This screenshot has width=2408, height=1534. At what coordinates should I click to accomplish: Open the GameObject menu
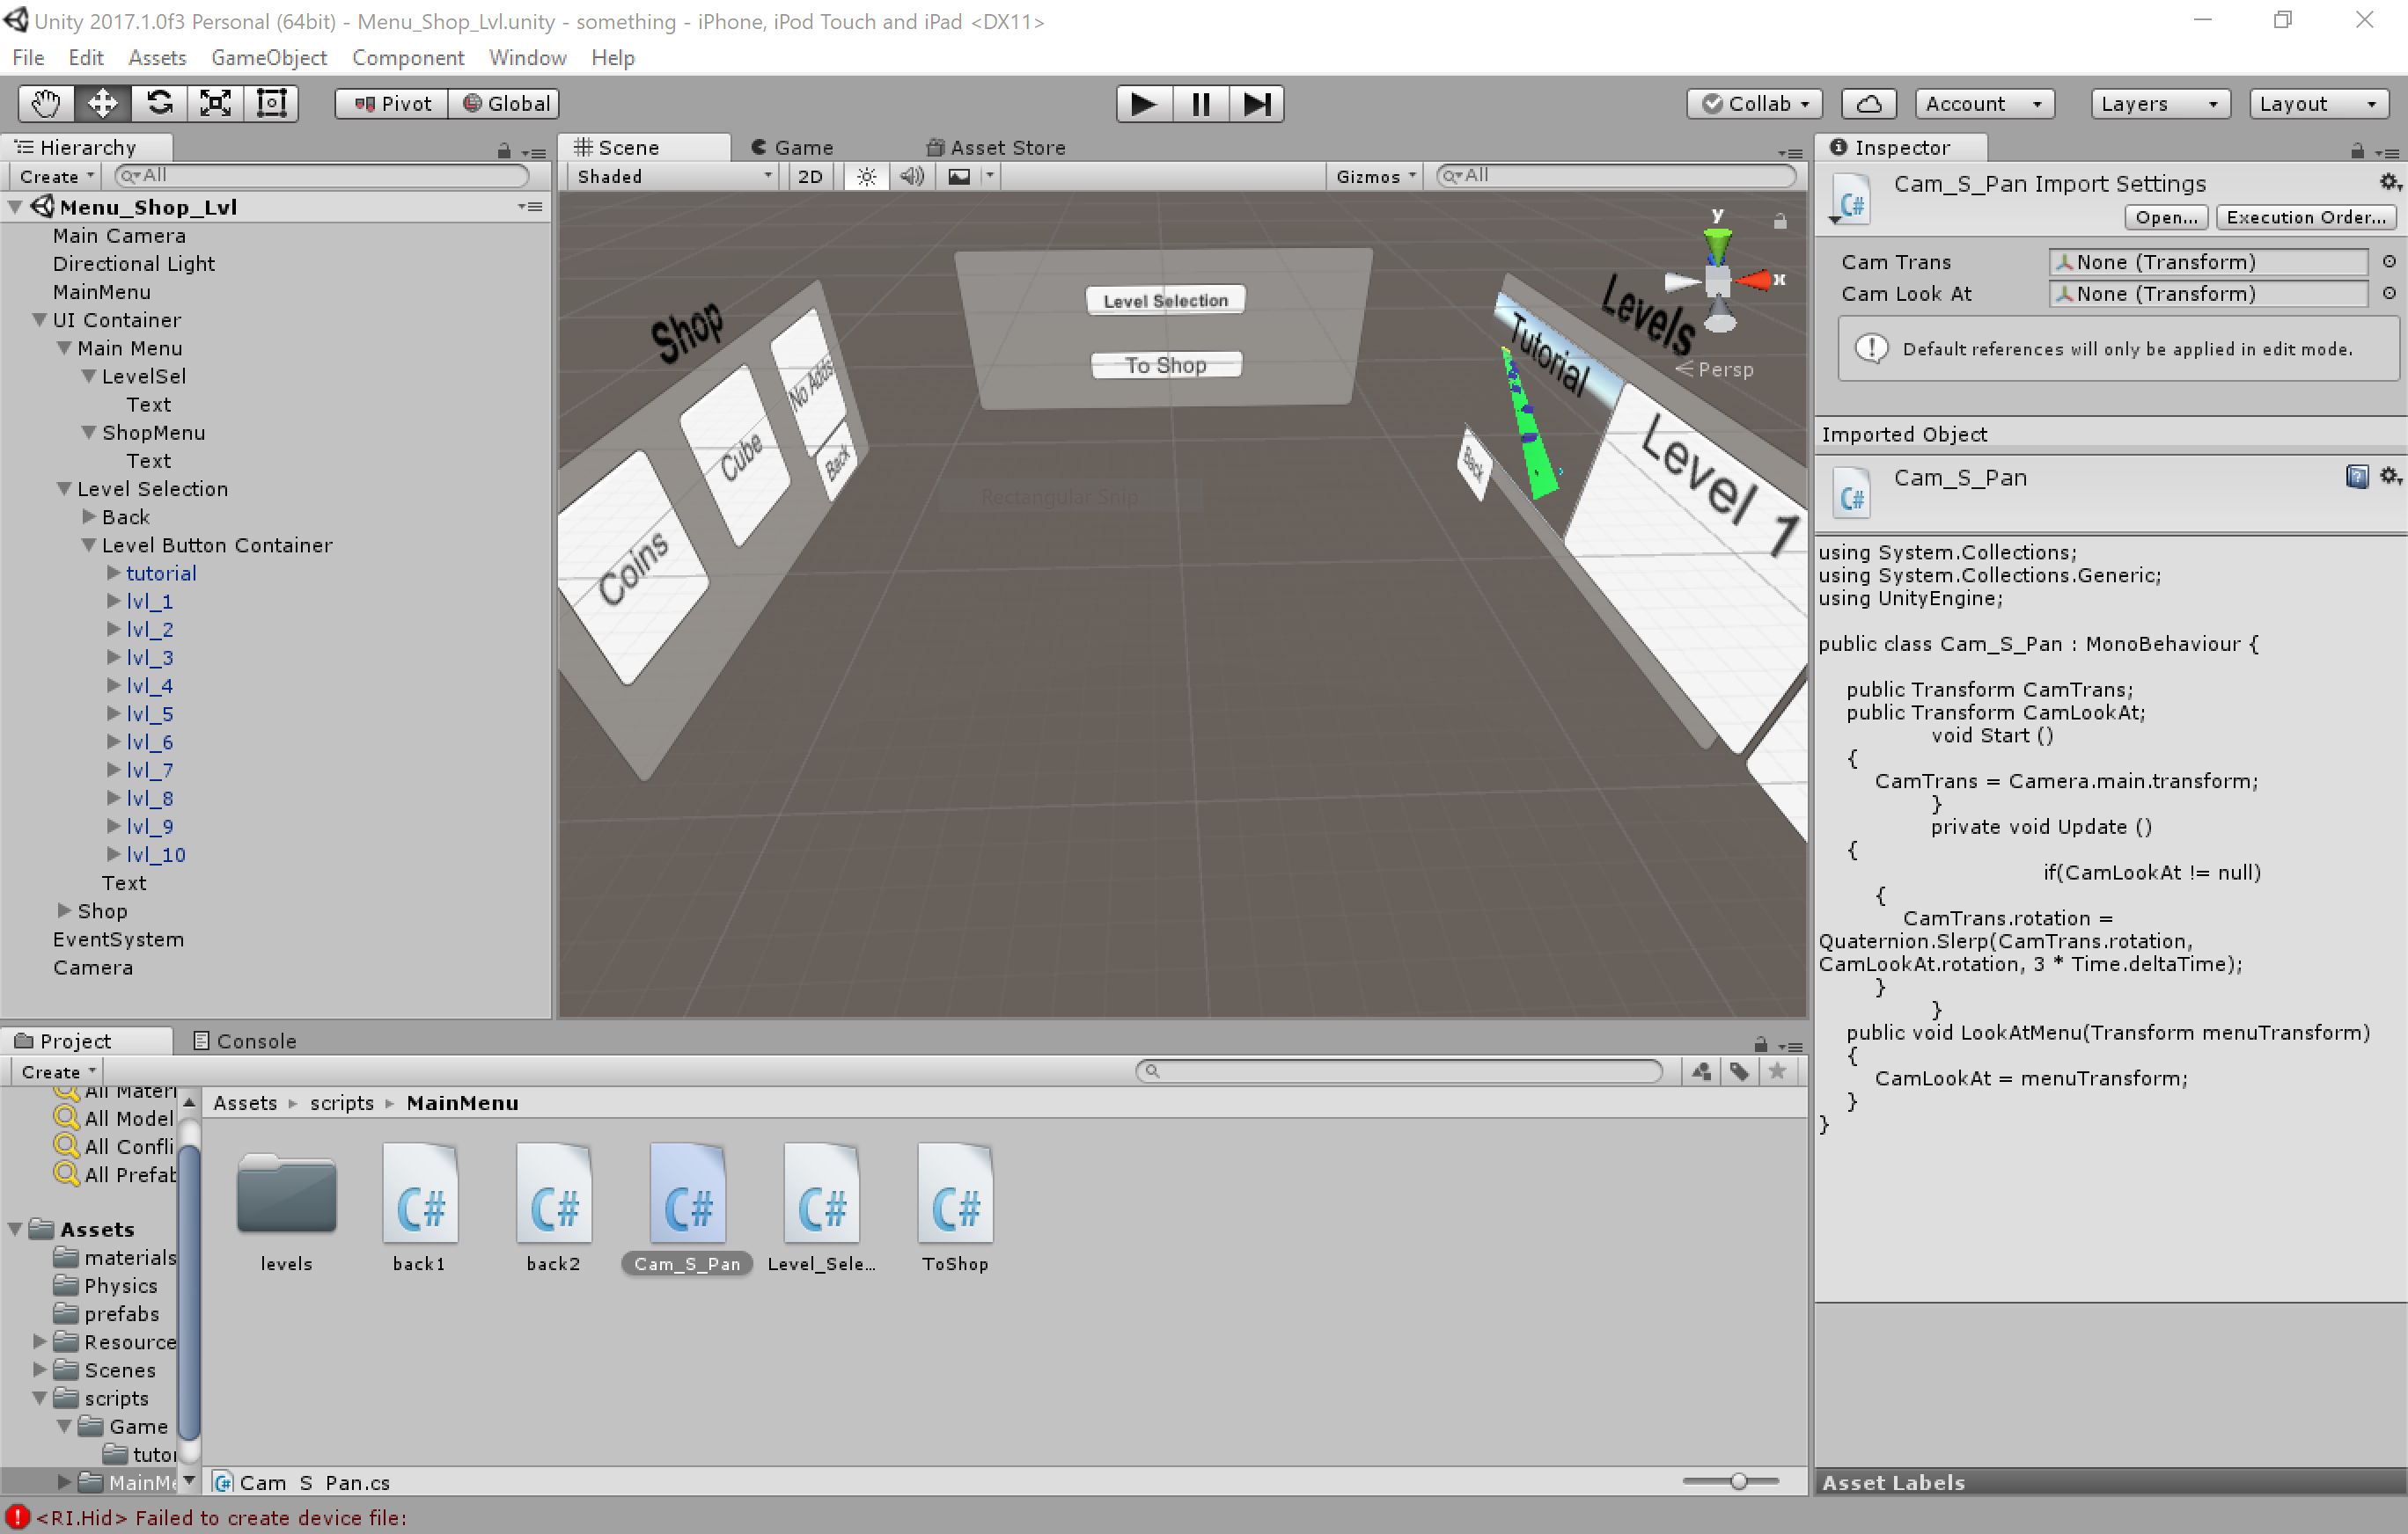268,57
